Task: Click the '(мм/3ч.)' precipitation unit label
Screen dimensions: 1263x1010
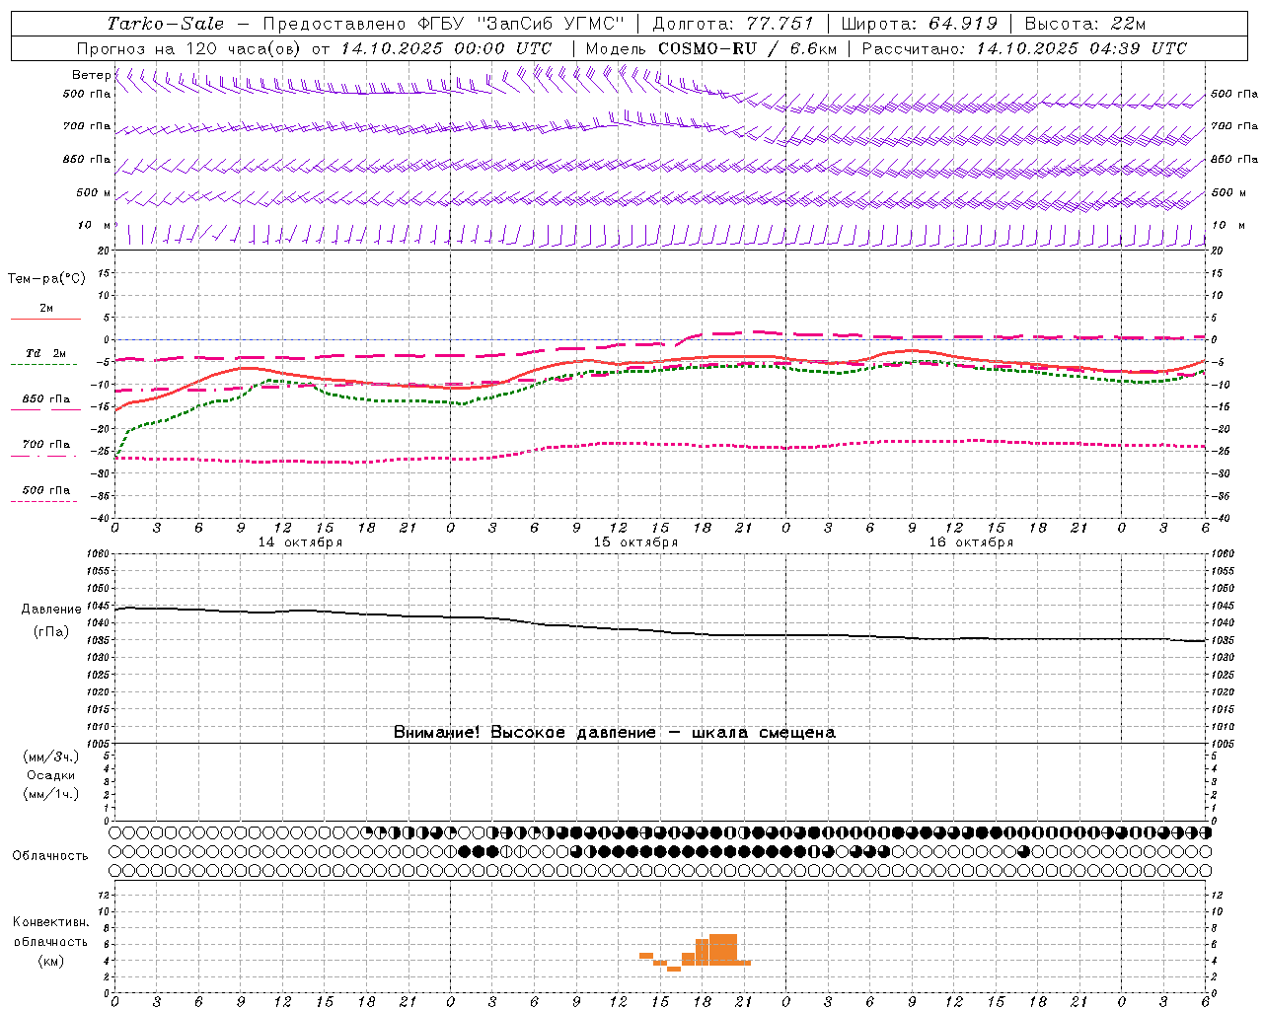Action: (51, 757)
